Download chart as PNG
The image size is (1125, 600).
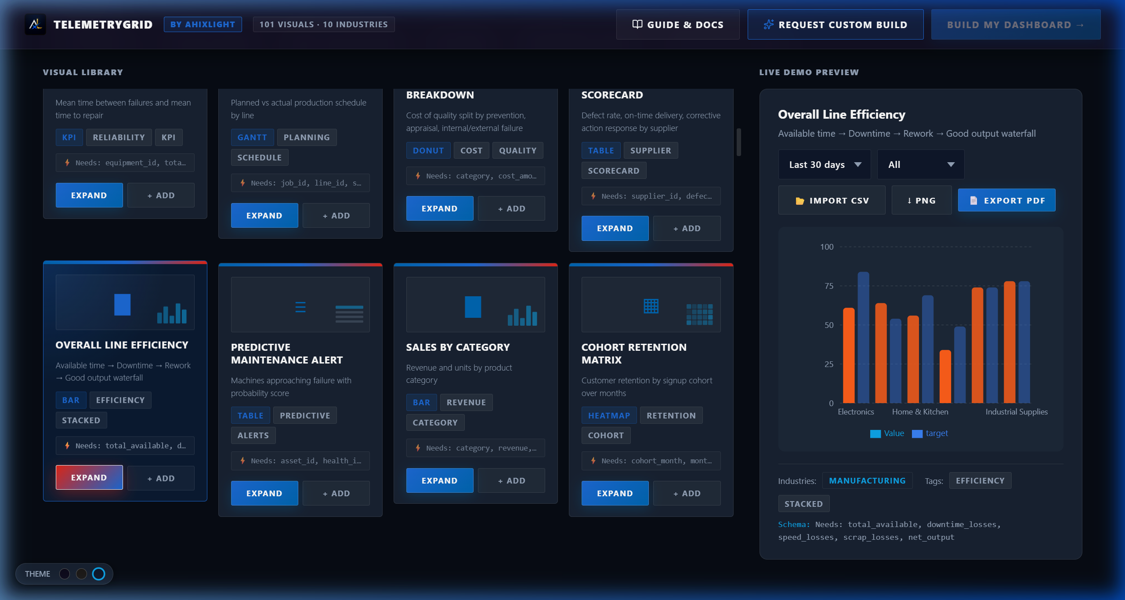922,200
